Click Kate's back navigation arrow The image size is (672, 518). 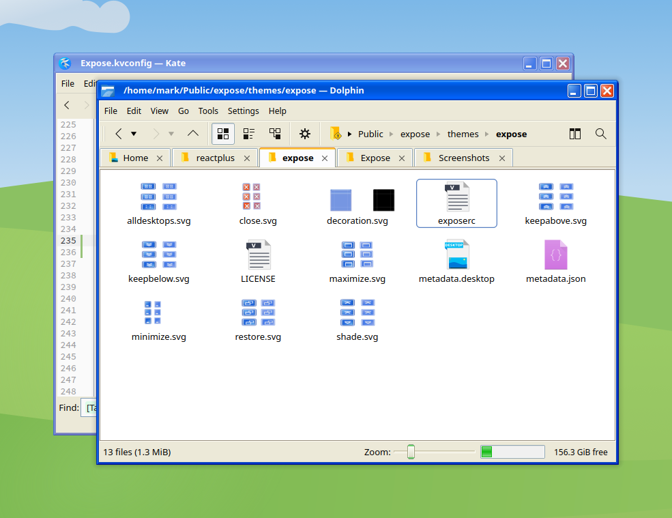click(67, 105)
